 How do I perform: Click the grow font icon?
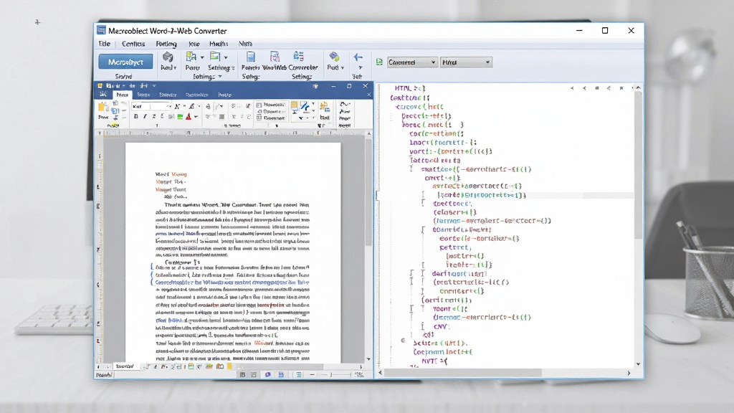(177, 106)
